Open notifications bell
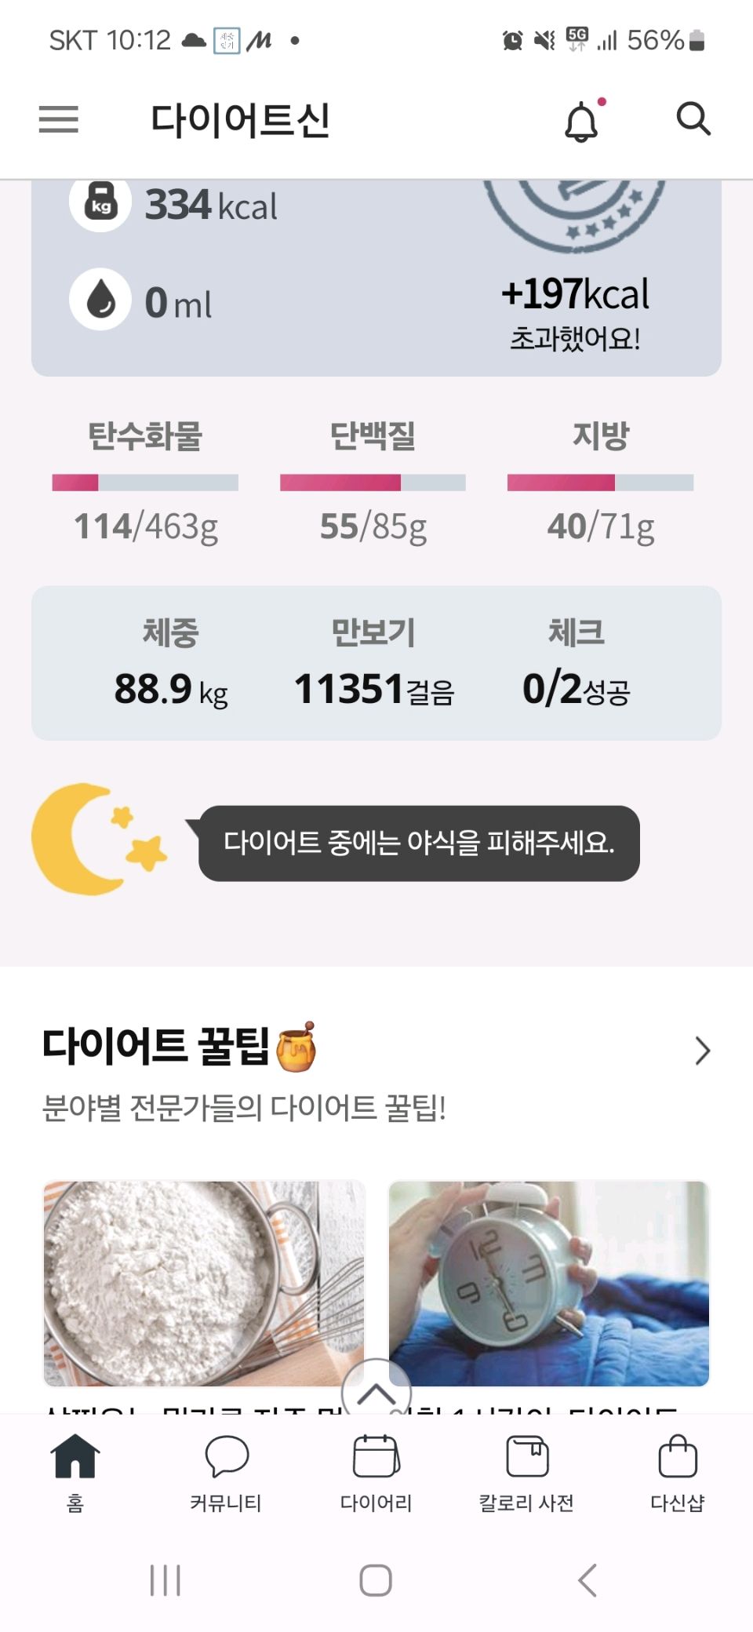Image resolution: width=753 pixels, height=1632 pixels. [x=581, y=122]
